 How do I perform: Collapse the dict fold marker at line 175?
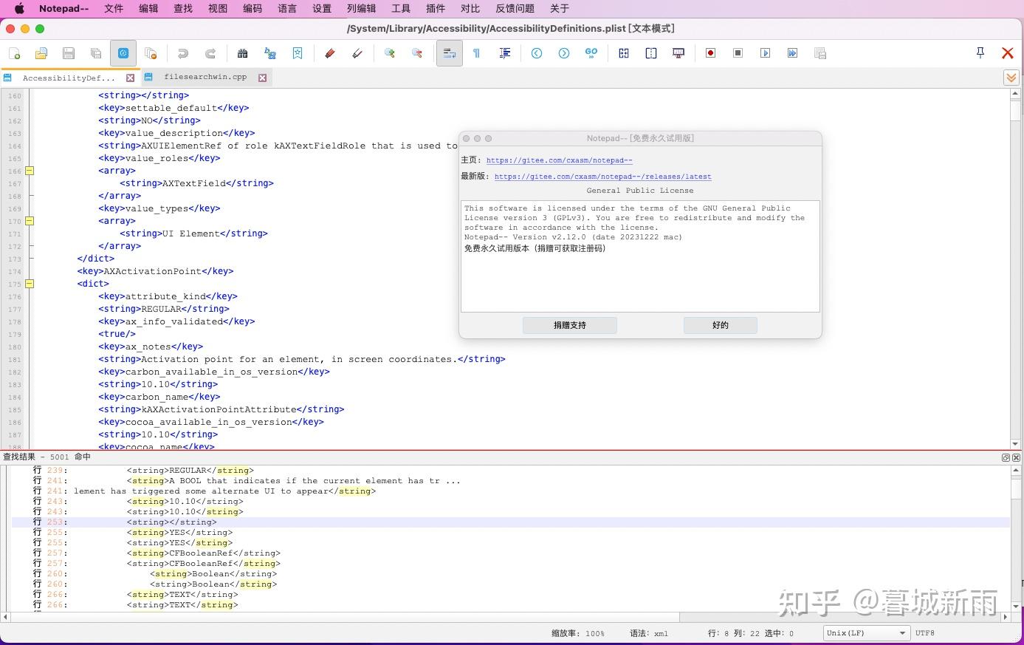[30, 284]
